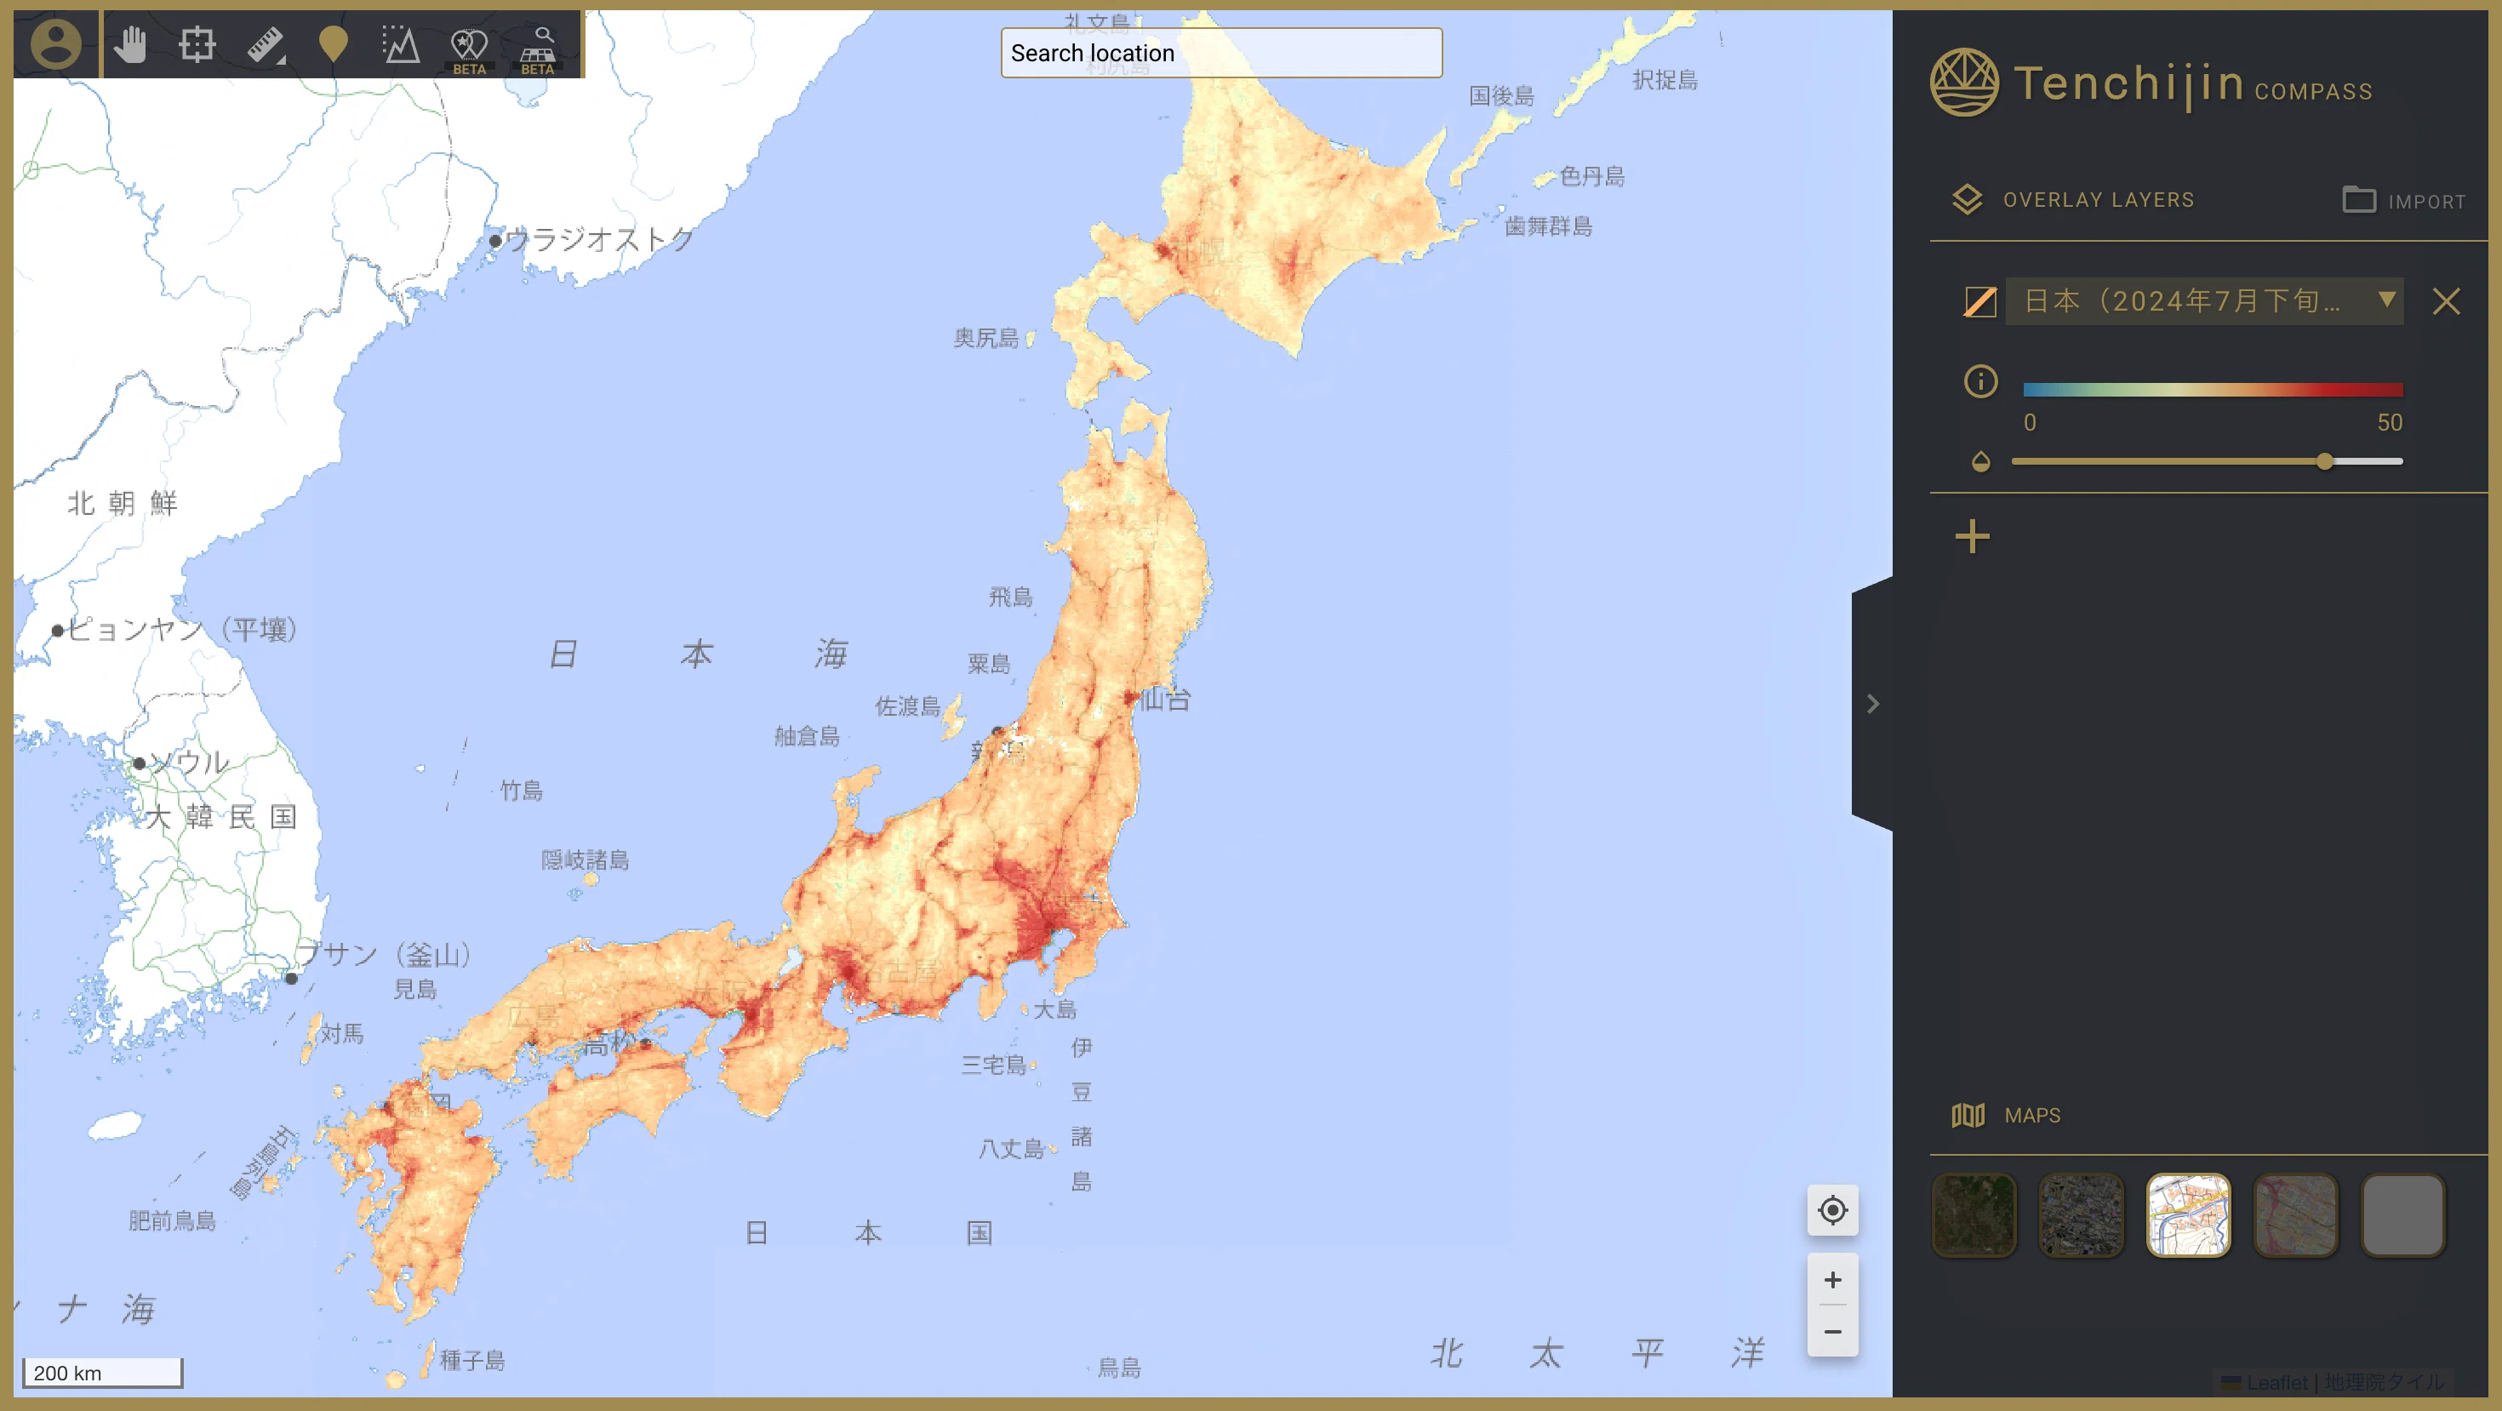This screenshot has height=1411, width=2502.
Task: Click the 竹島 label on map
Action: (522, 791)
